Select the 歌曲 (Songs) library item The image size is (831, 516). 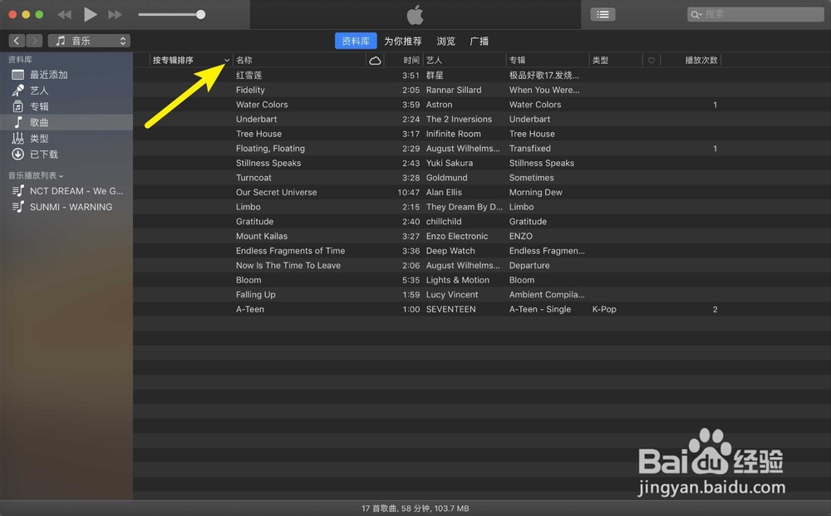click(x=40, y=121)
